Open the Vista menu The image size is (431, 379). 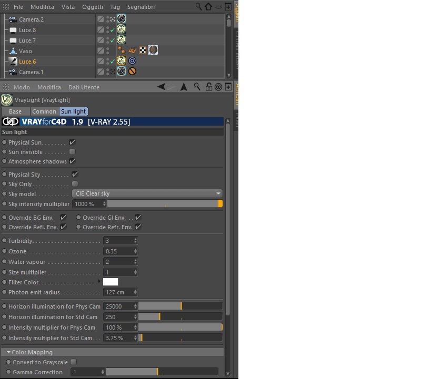(x=68, y=7)
